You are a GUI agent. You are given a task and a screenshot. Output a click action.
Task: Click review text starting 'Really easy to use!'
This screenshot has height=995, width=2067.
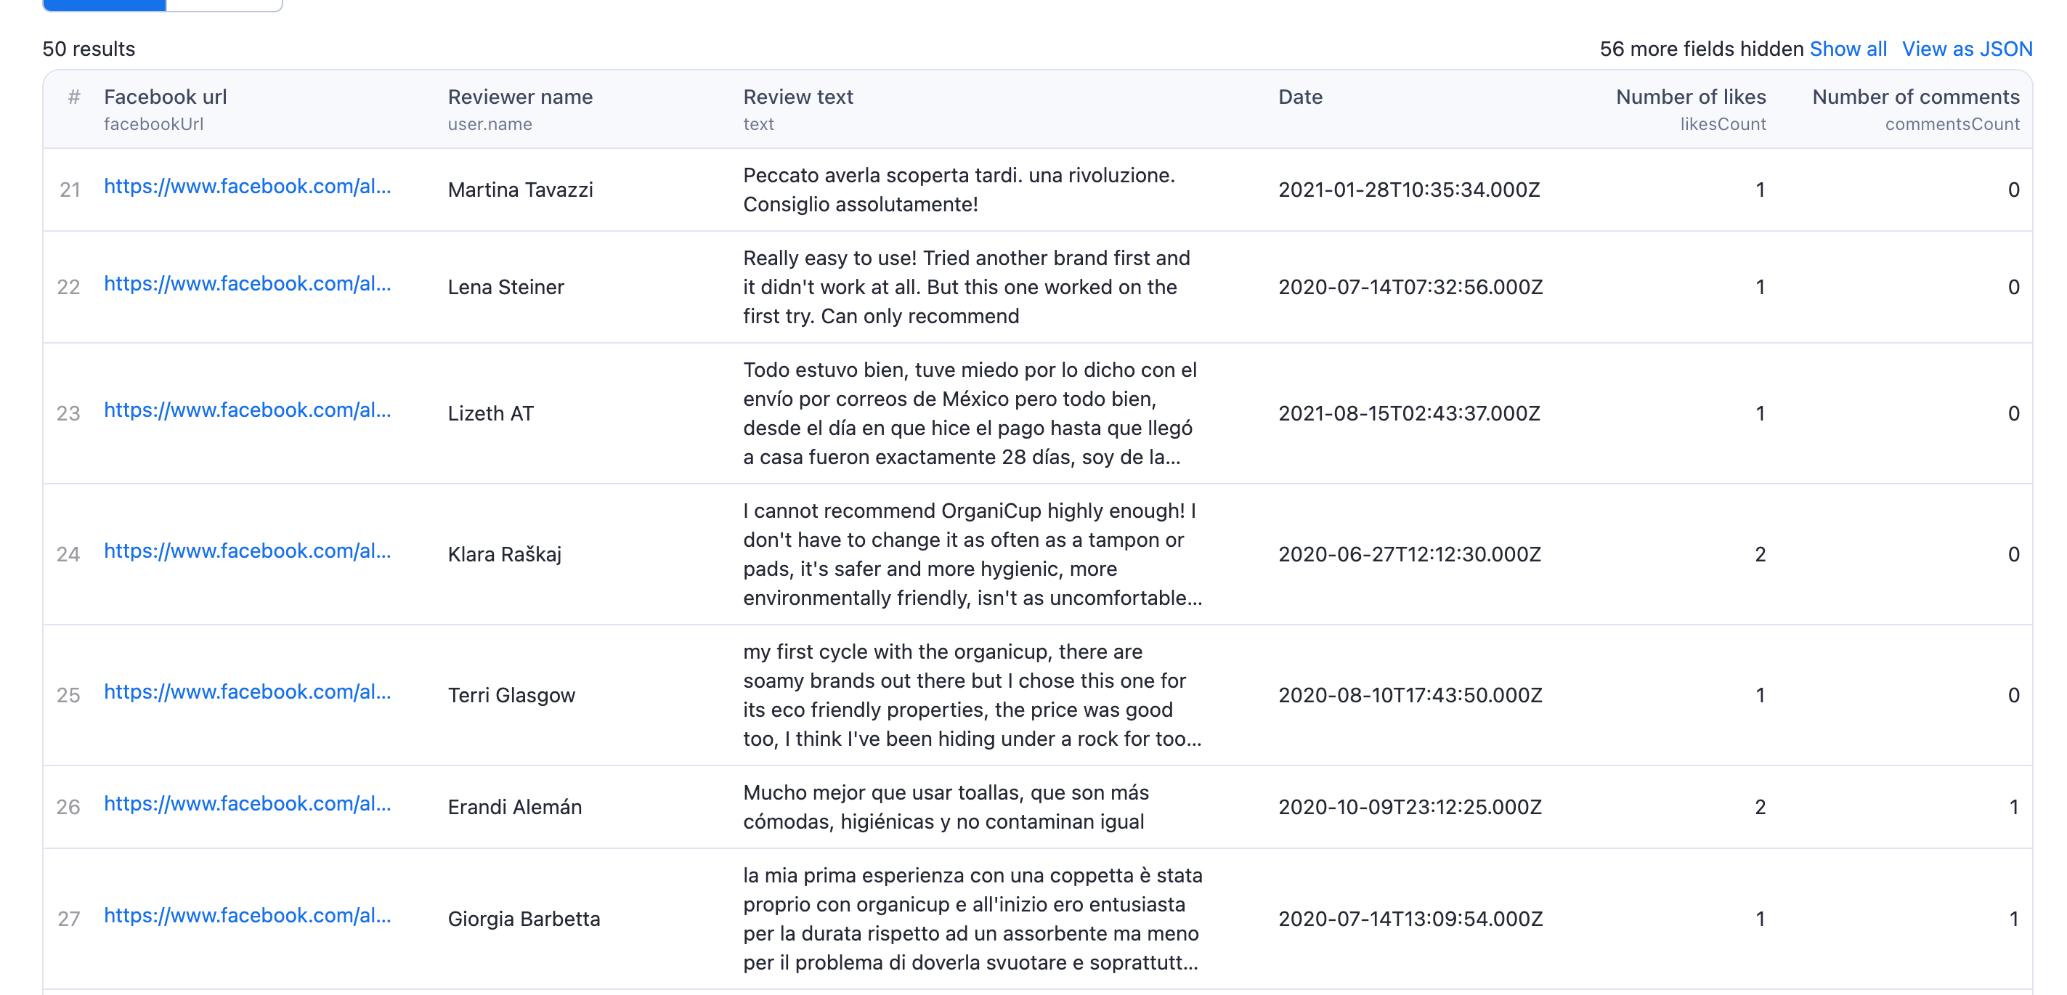pos(966,288)
